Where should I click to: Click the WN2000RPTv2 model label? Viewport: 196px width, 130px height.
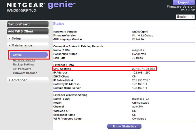[22, 11]
